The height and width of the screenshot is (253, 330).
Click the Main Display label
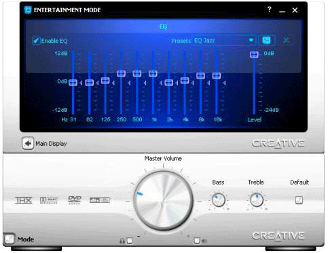pos(51,144)
